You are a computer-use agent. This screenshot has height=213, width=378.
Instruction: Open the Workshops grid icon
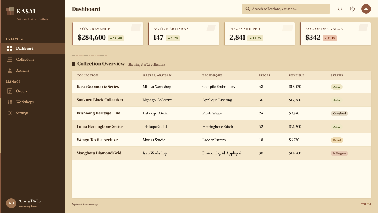[x=10, y=102]
